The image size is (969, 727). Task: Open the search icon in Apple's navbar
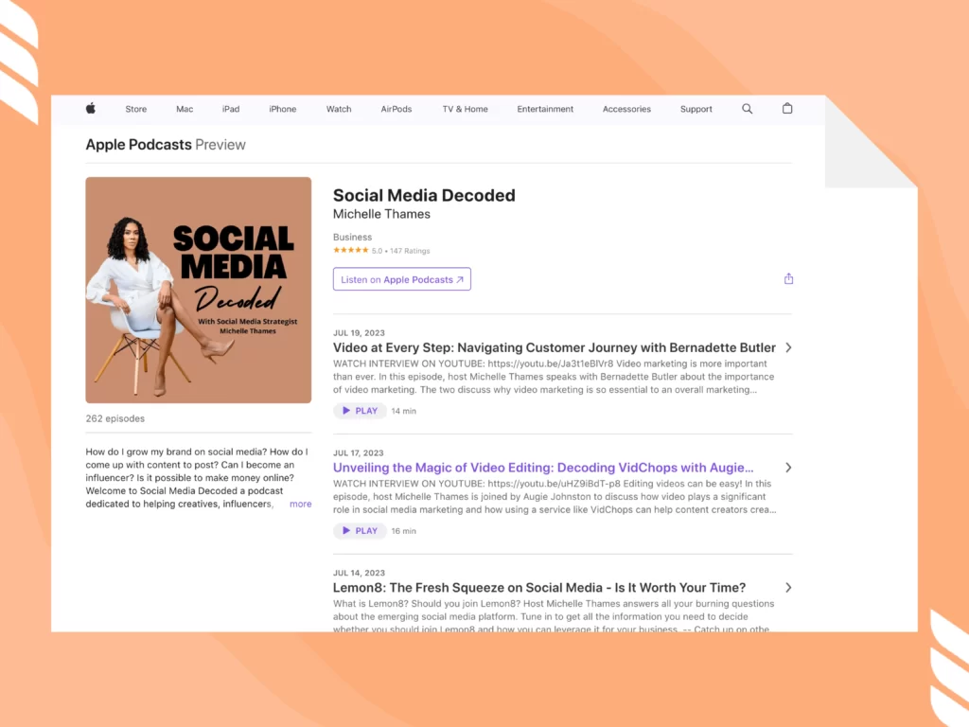747,109
